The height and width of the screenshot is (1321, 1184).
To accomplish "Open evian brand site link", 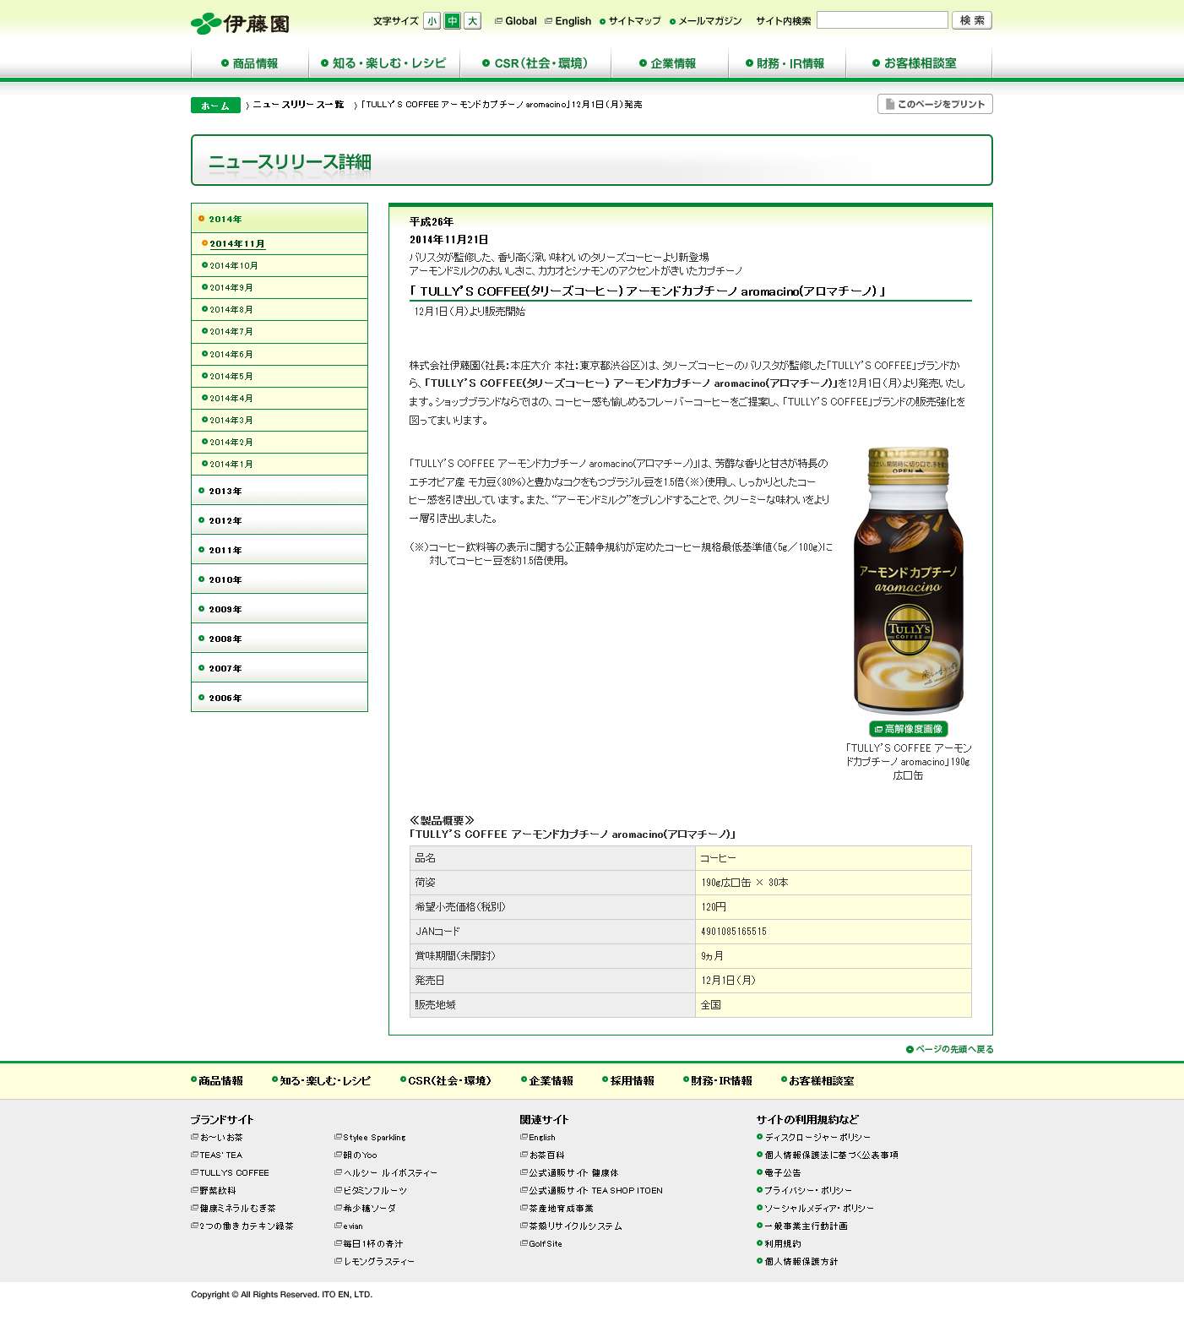I will point(349,1226).
